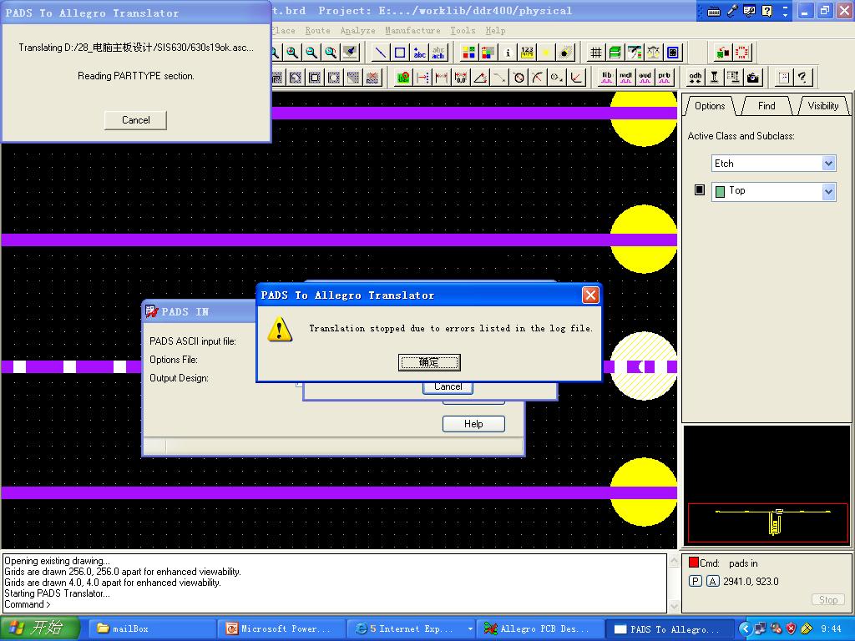Click the Stop button near command status
The height and width of the screenshot is (641, 855).
point(827,599)
